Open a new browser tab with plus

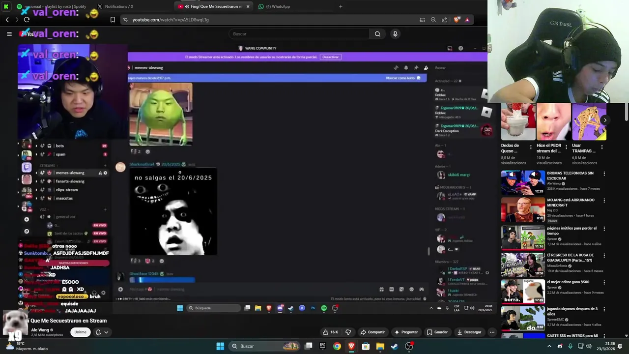tap(341, 6)
